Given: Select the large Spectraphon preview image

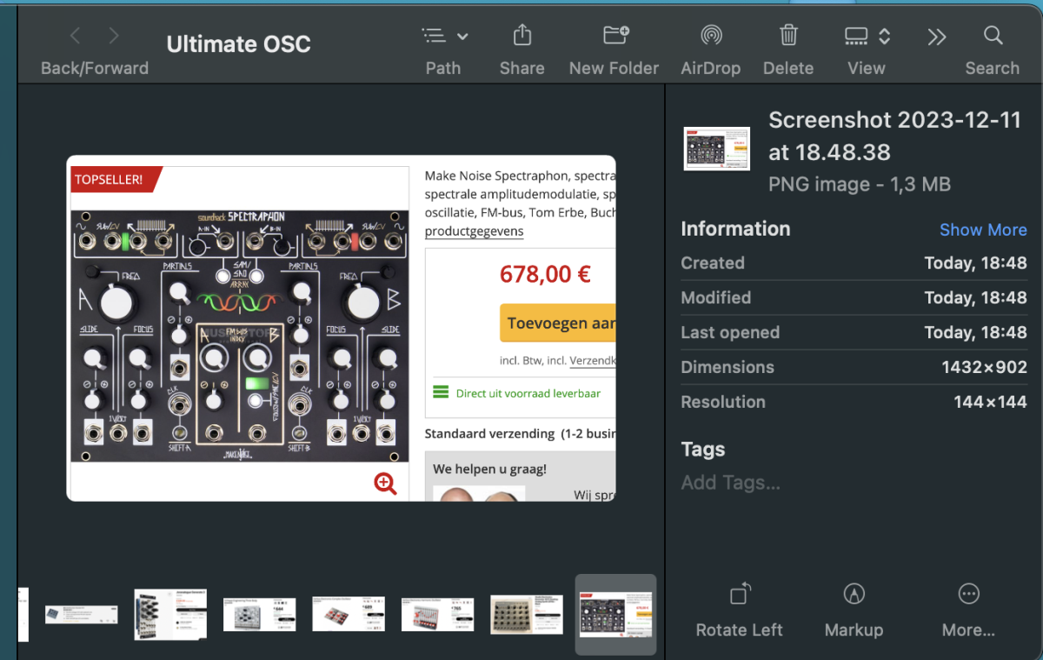Looking at the screenshot, I should coord(341,328).
